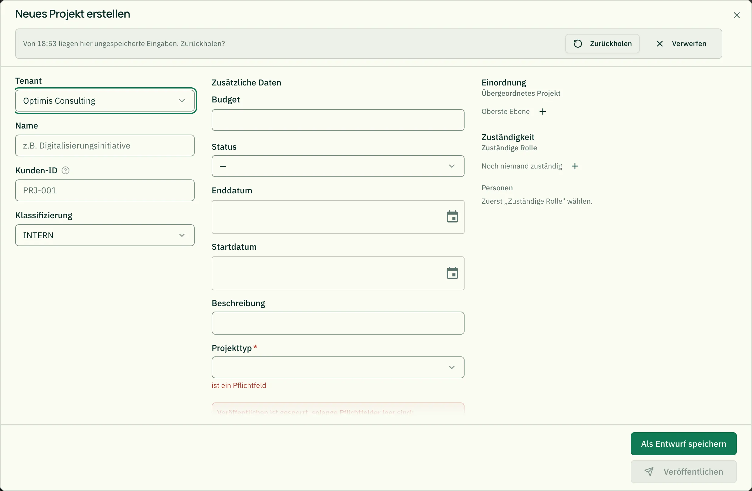Open the Startdatum calendar picker icon
The width and height of the screenshot is (752, 491).
(452, 273)
